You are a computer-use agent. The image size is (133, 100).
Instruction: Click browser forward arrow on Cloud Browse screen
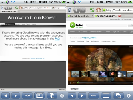click(10, 8)
